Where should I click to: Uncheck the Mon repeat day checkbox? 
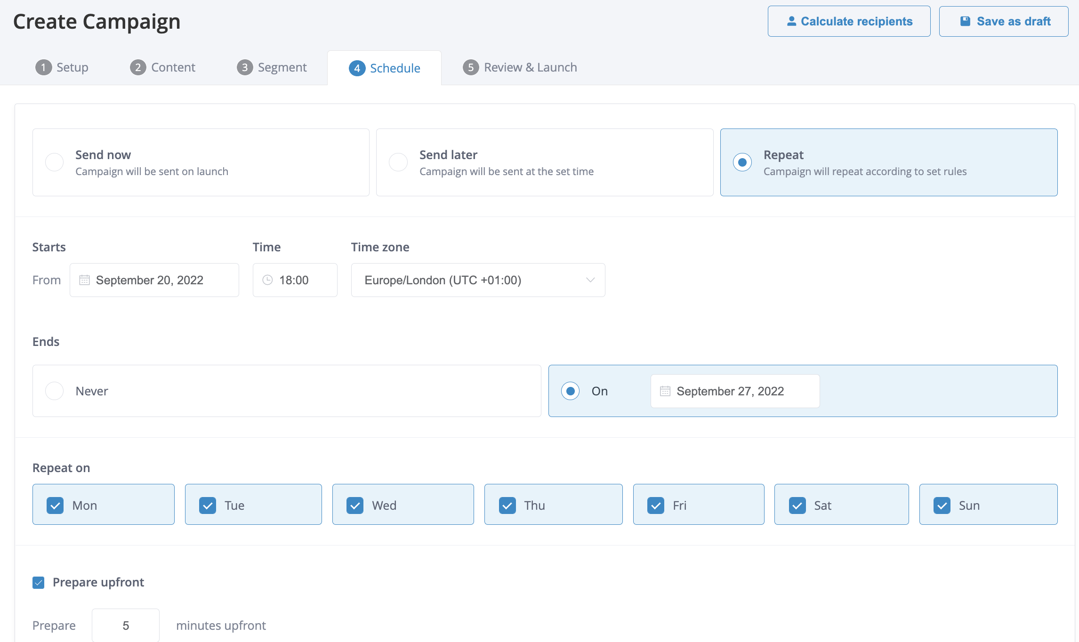click(55, 506)
